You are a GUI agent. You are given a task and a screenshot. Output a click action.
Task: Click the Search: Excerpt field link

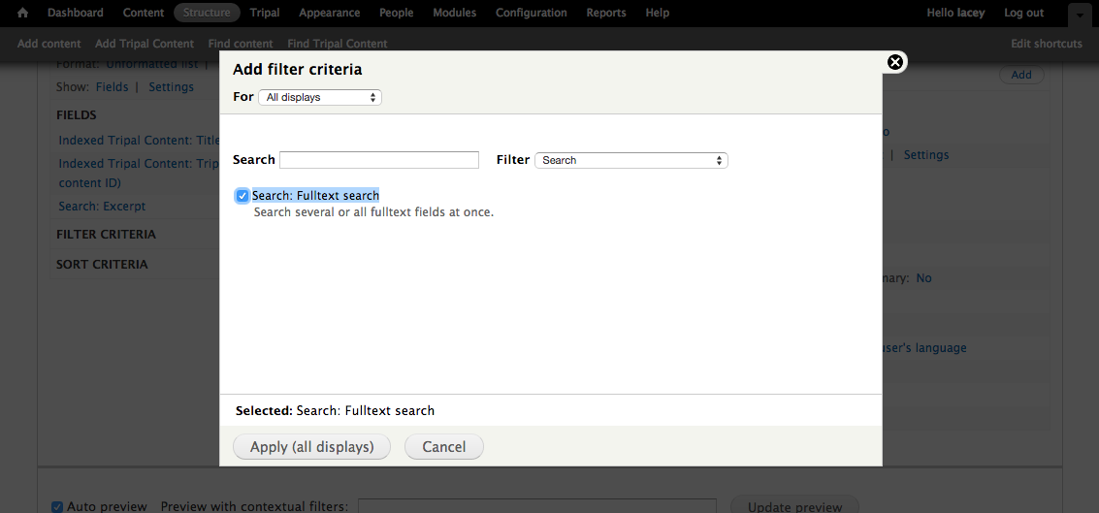[x=102, y=207]
